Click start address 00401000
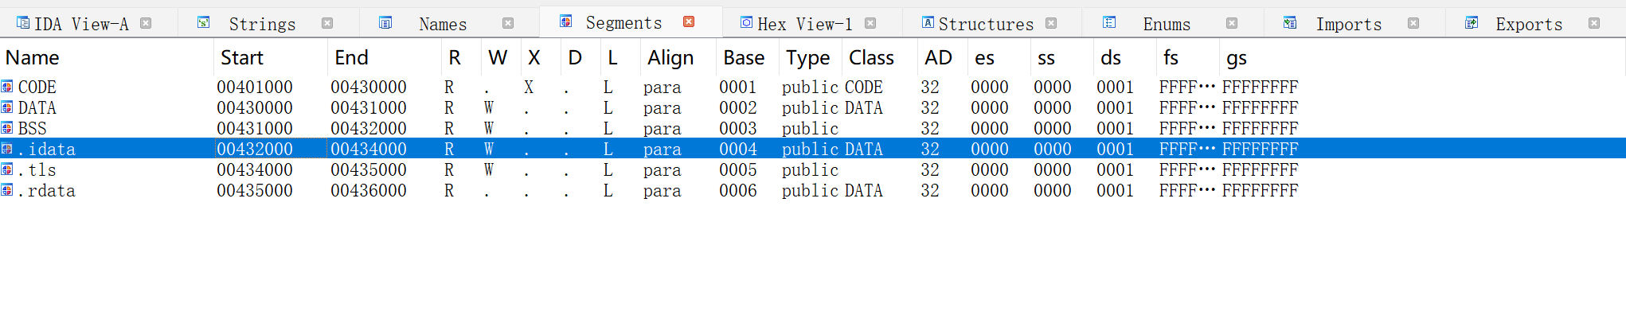The width and height of the screenshot is (1626, 315). 255,87
